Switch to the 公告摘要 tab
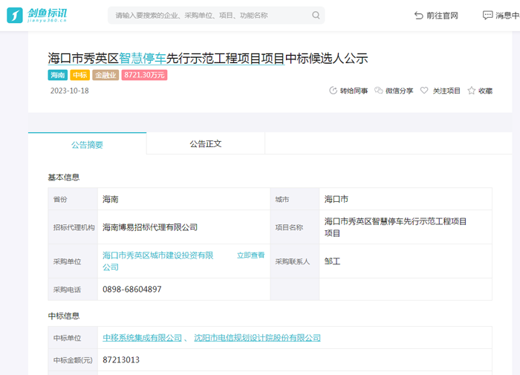This screenshot has width=520, height=375. [87, 144]
